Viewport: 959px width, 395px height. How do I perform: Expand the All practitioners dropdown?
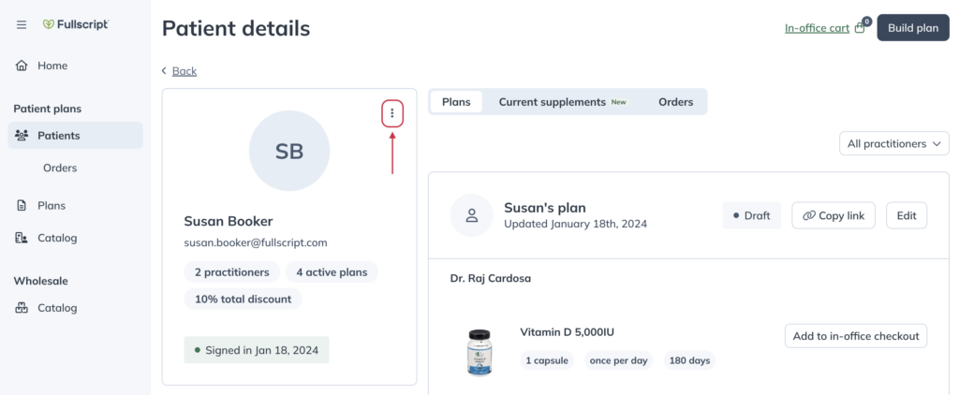click(x=894, y=144)
